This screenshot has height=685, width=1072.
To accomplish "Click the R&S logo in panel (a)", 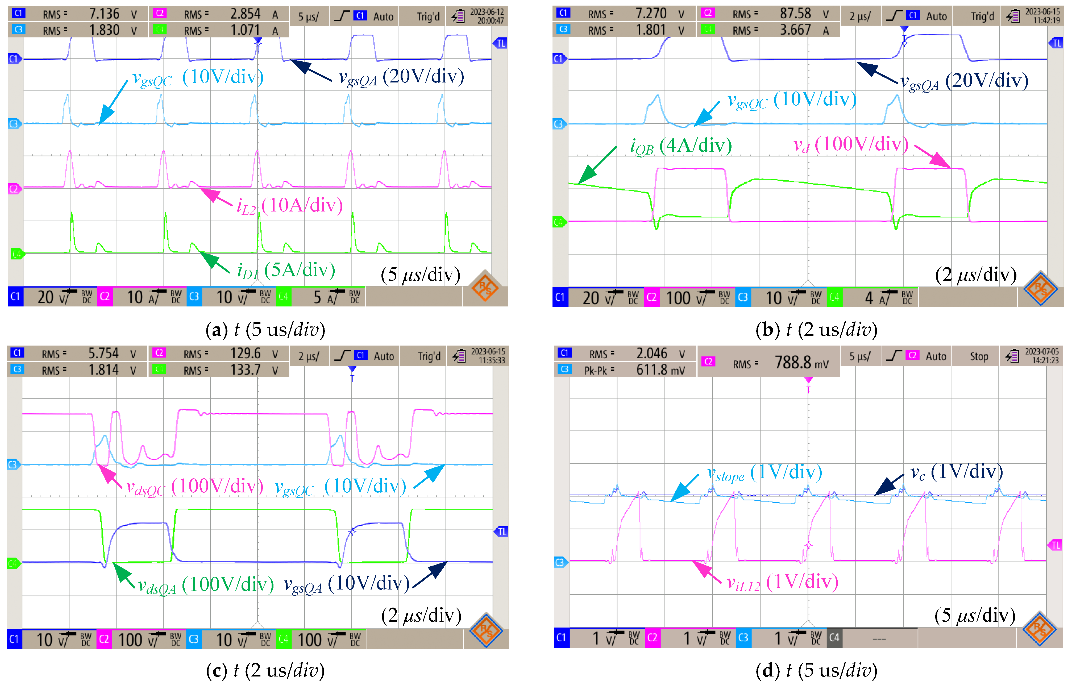I will tap(485, 288).
